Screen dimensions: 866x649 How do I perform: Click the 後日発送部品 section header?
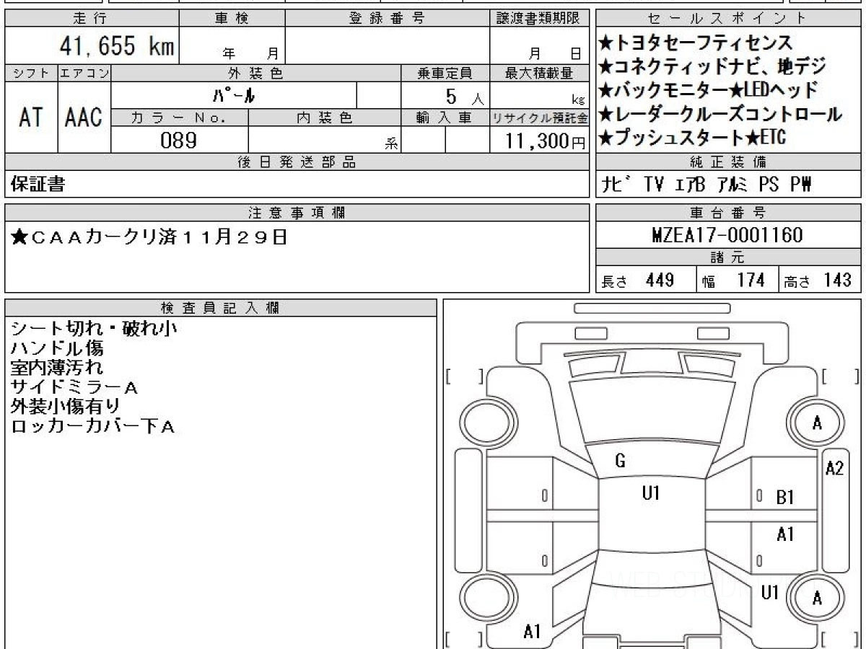tap(297, 162)
